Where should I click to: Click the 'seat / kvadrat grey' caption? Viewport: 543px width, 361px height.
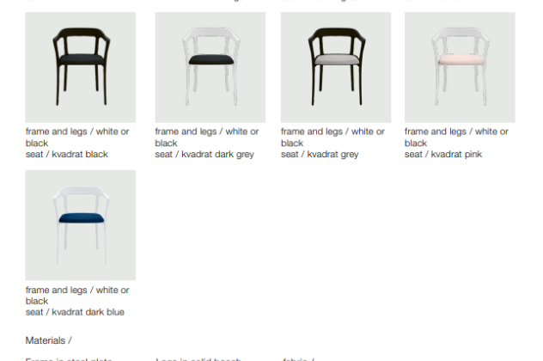[320, 154]
